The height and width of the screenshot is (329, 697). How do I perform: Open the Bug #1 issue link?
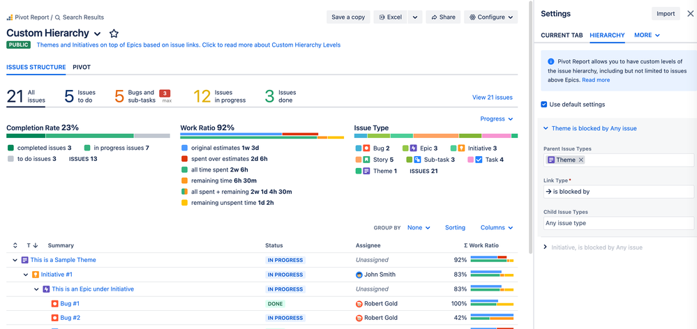(69, 304)
